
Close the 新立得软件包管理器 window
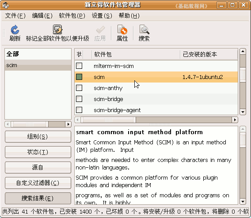tap(243, 5)
